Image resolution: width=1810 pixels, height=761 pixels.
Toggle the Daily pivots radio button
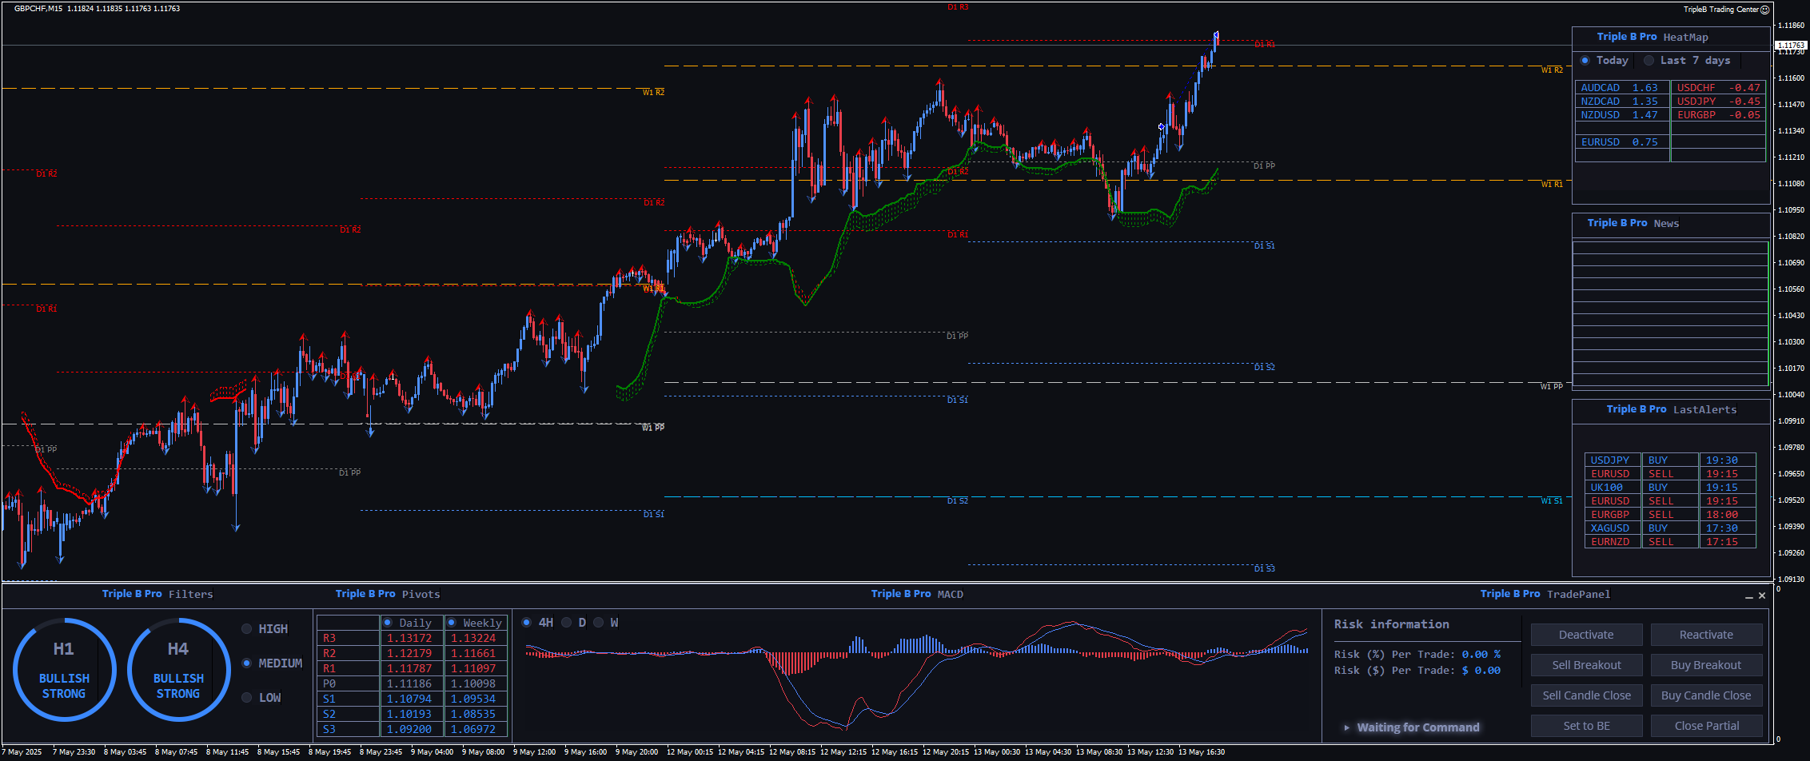388,623
